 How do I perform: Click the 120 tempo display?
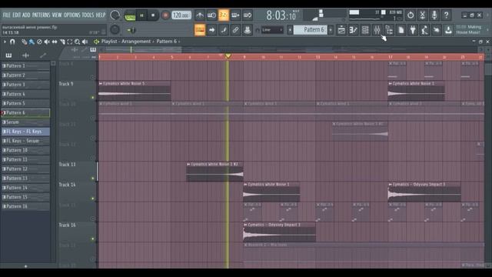(181, 15)
